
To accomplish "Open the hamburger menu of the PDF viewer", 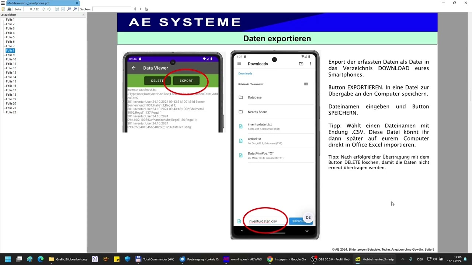I will 3,3.
